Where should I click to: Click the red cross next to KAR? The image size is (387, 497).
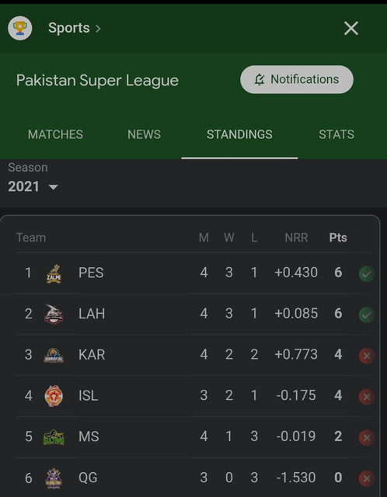367,356
